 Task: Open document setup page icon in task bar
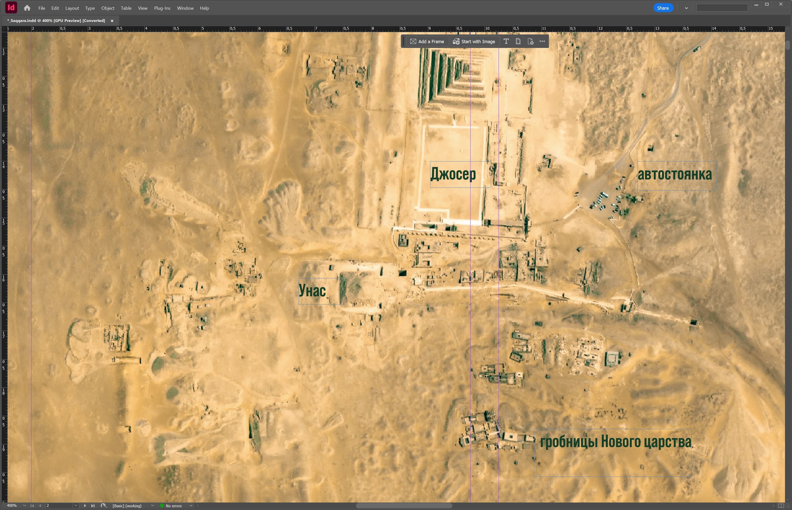[x=518, y=41]
